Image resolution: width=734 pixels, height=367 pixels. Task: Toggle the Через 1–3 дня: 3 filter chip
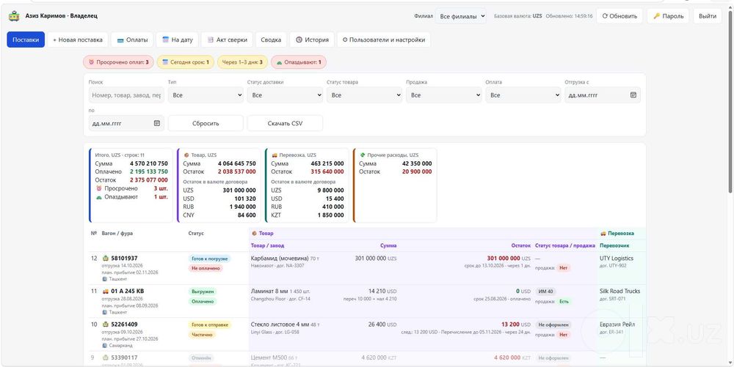tap(242, 62)
